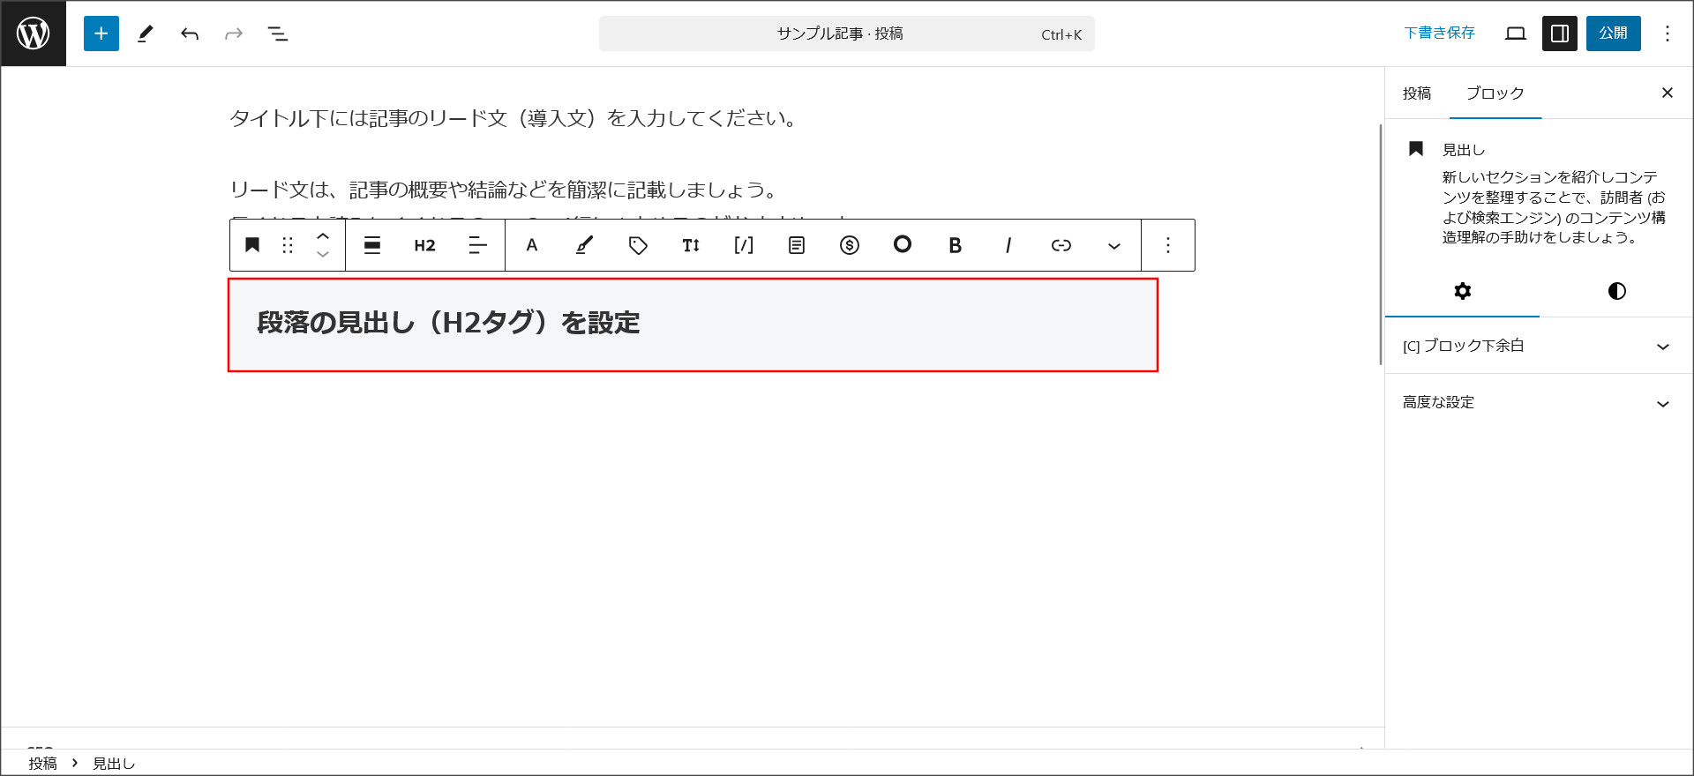Switch to the 投稿 tab

click(x=1417, y=93)
